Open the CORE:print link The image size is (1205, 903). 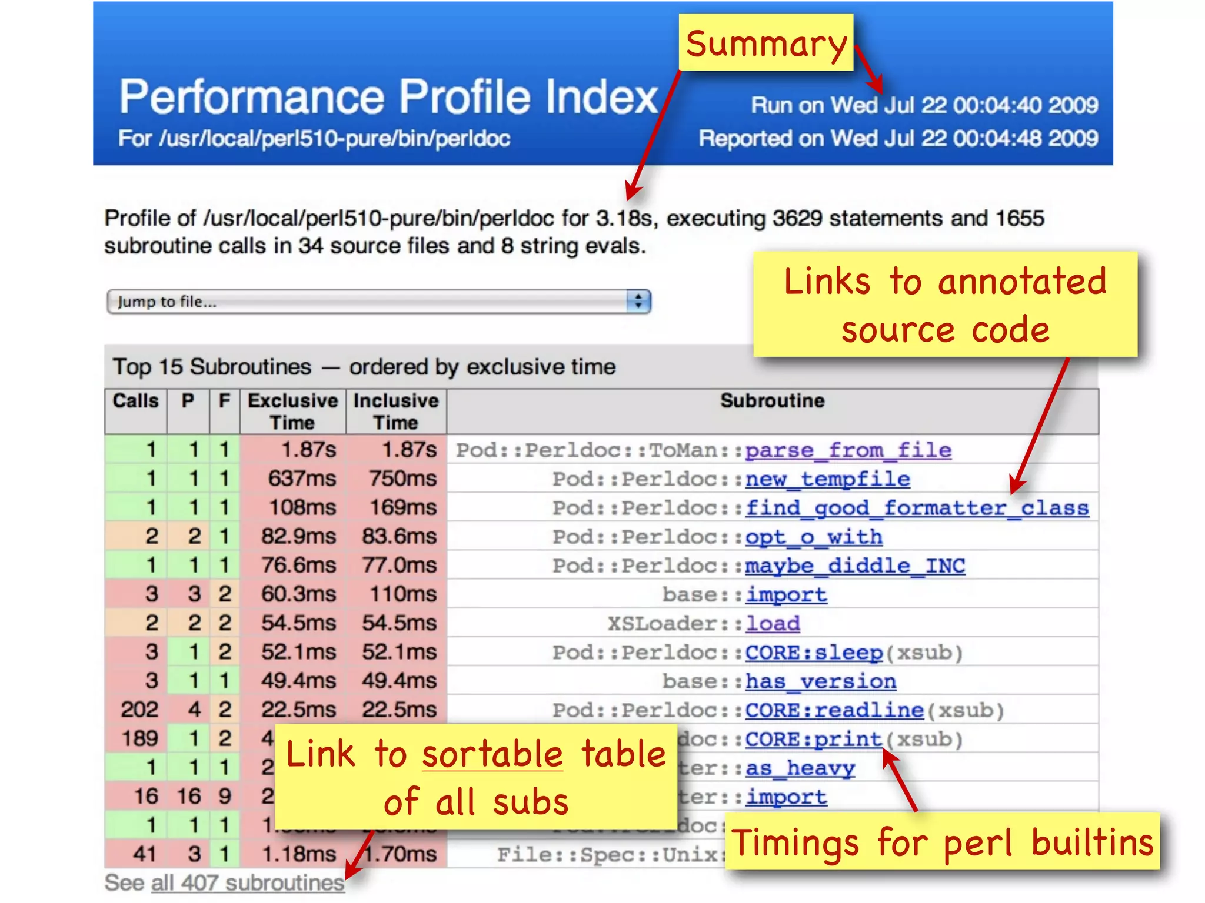[x=814, y=739]
